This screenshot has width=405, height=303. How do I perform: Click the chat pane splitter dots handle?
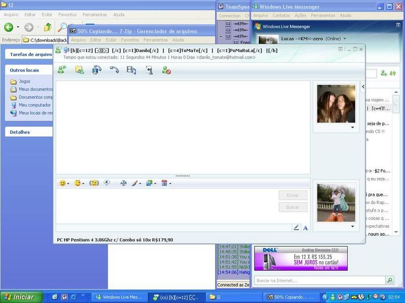pyautogui.click(x=183, y=176)
